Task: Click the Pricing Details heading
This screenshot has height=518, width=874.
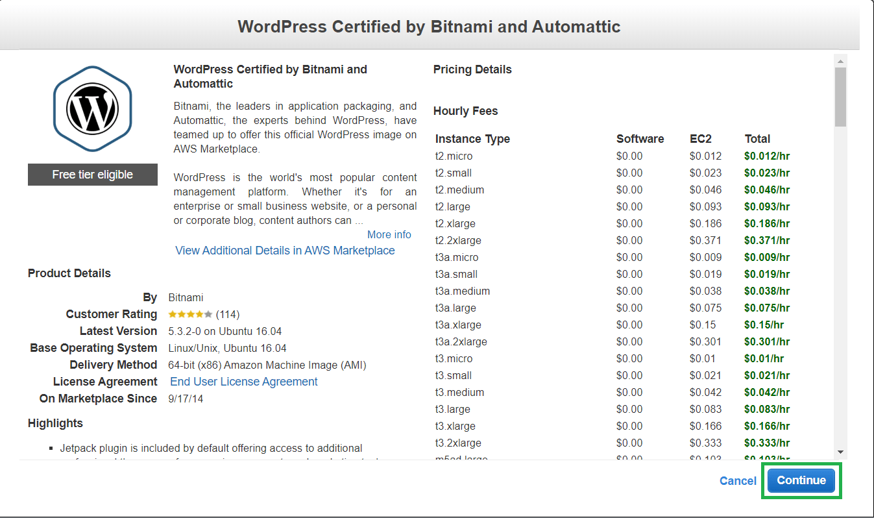Action: coord(472,69)
